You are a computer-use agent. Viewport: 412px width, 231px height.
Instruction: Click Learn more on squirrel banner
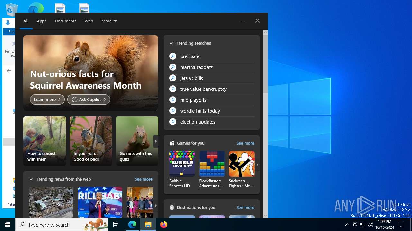47,99
